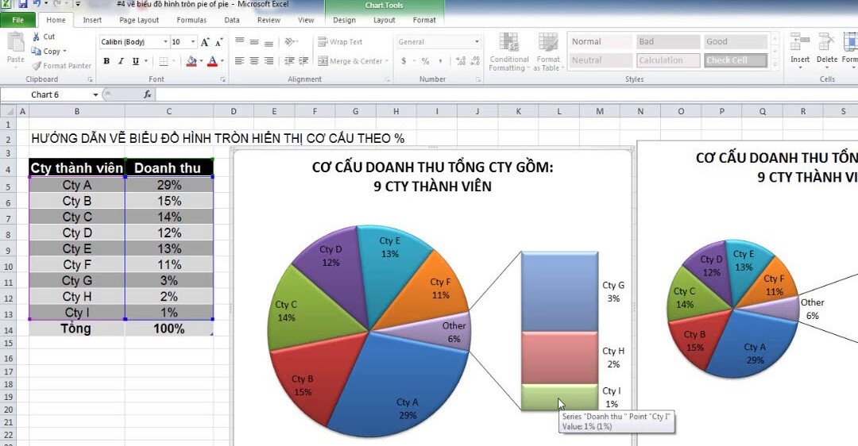Open the Font dialog launcher
Screen dimensions: 858x446
pos(222,80)
